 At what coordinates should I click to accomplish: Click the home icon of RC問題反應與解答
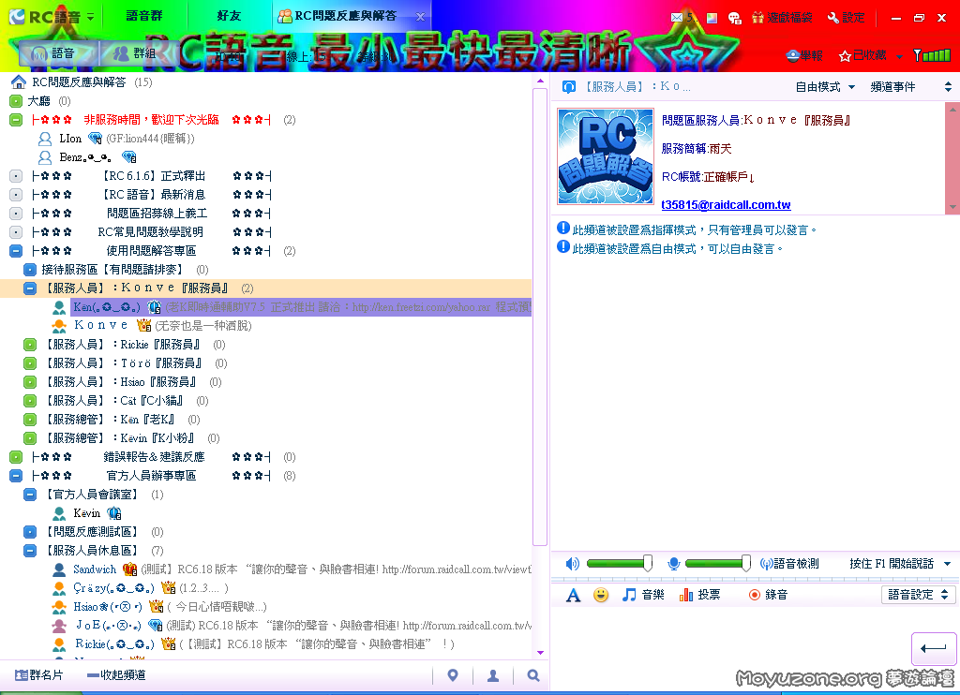tap(19, 82)
